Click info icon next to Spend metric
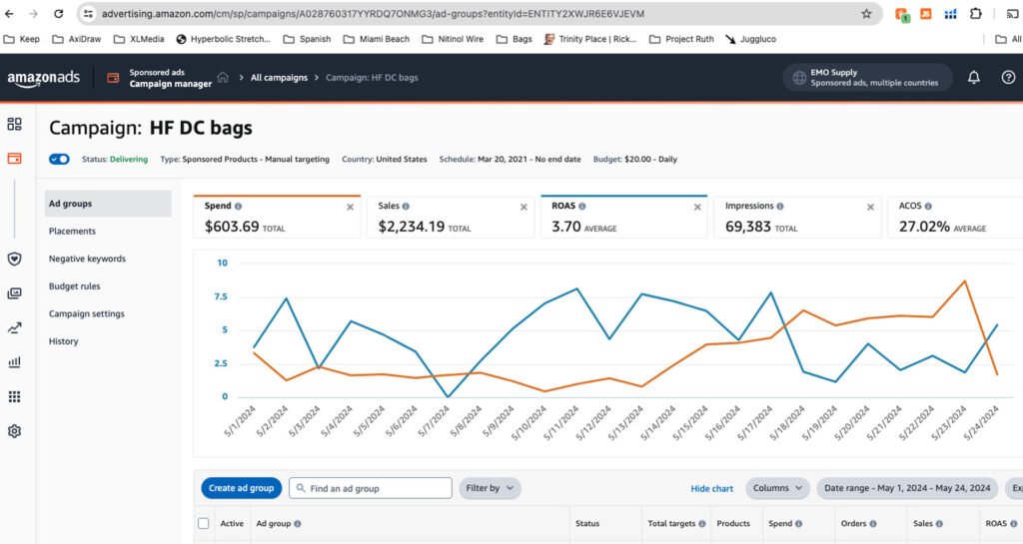 pos(238,206)
